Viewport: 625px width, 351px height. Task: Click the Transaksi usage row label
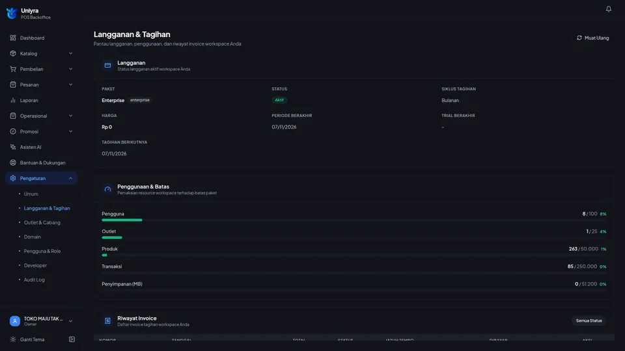tap(111, 266)
